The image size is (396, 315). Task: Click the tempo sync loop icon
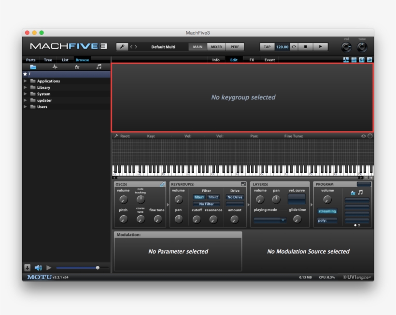294,47
